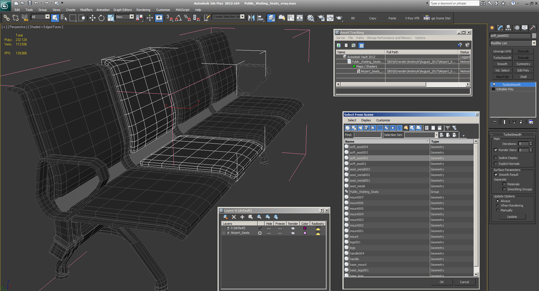Select the Link tool in main toolbar
This screenshot has width=539, height=291.
[x=7, y=17]
